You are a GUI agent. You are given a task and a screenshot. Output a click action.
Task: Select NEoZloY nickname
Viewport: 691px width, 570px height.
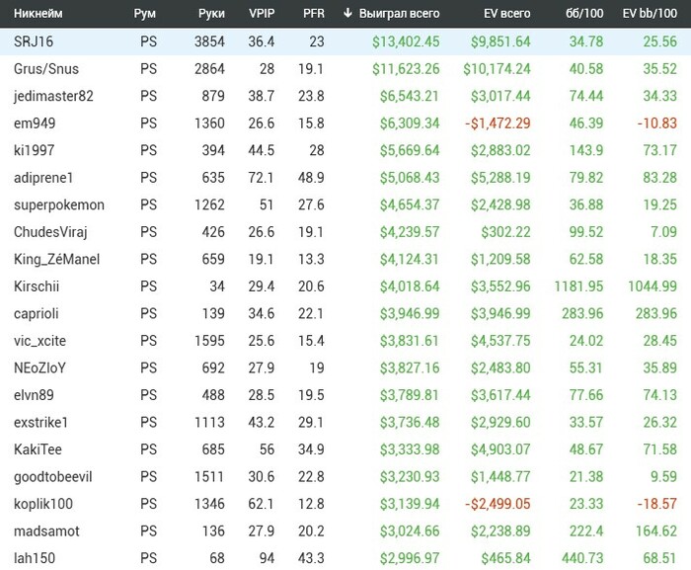(39, 367)
